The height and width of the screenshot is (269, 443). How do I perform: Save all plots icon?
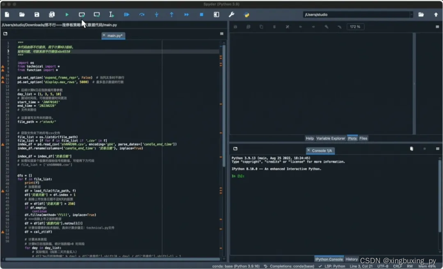pyautogui.click(x=248, y=27)
